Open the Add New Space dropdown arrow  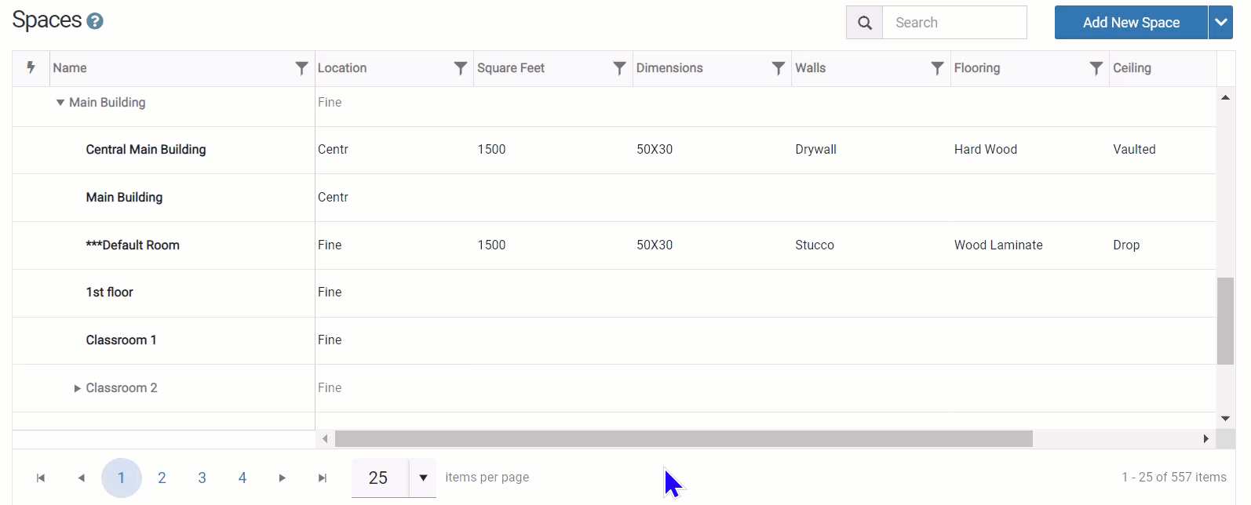point(1221,23)
